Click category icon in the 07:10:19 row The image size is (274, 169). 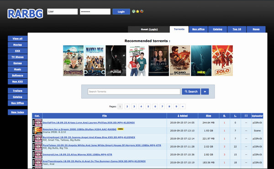coord(37,163)
